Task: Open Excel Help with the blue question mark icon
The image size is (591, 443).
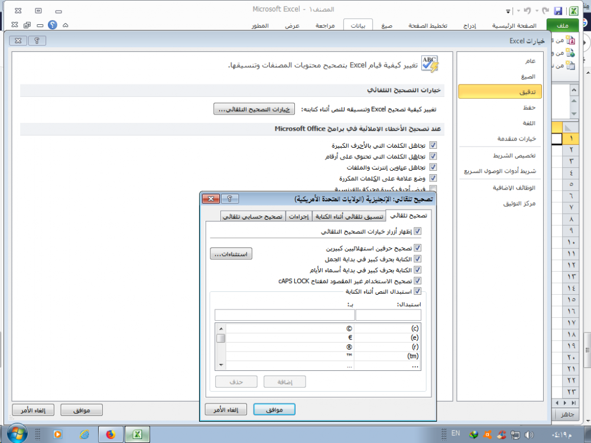Action: pos(53,25)
